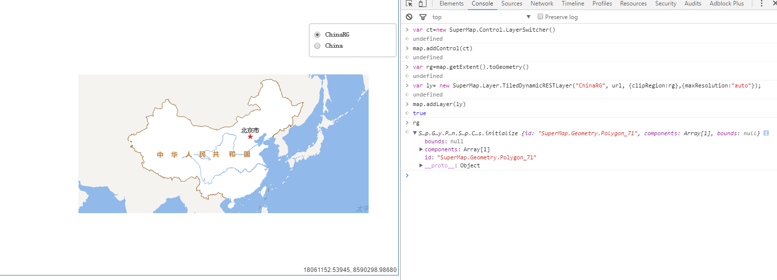The width and height of the screenshot is (777, 280).
Task: Close the DevTools panel
Action: [774, 4]
